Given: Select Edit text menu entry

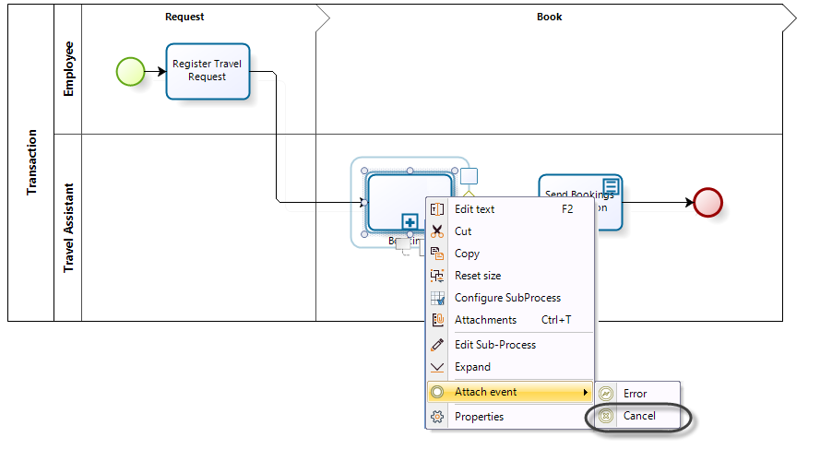Looking at the screenshot, I should click(474, 209).
